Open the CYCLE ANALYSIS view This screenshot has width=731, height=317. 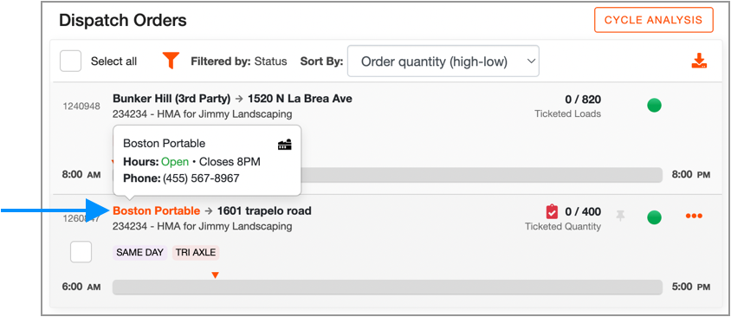tap(654, 20)
